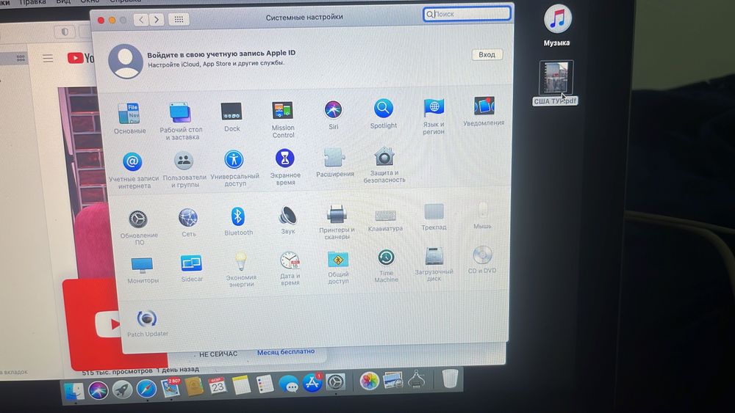Screen dimensions: 735x413
Task: Click System Preferences gear in the Dock
Action: (336, 382)
